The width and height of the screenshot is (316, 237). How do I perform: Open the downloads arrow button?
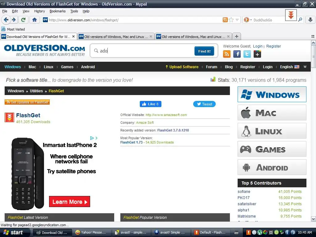point(310,19)
